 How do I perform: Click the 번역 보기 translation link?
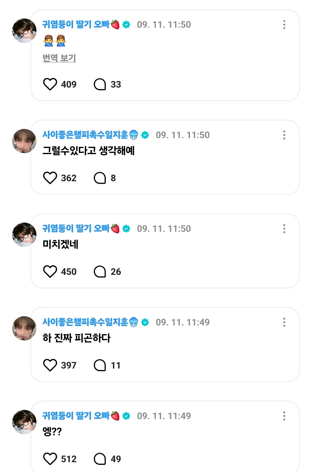click(x=59, y=58)
